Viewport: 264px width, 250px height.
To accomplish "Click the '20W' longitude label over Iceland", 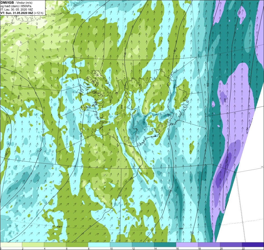I will click(x=121, y=107).
